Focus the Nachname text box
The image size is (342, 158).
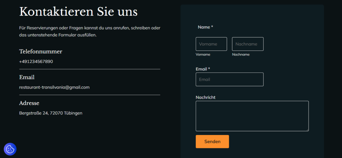[x=247, y=44]
